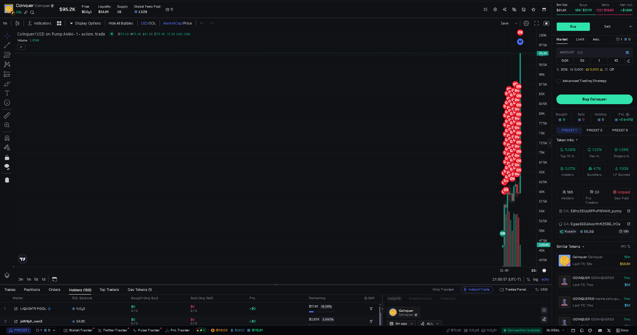Screen dimensions: 637x335
Task: Take a chart snapshot with camera icon
Action: click(x=546, y=23)
